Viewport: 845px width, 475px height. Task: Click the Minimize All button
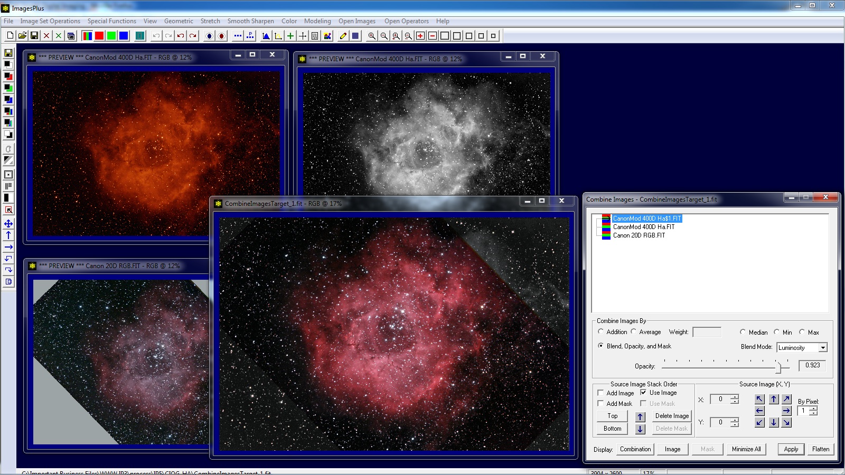tap(746, 449)
